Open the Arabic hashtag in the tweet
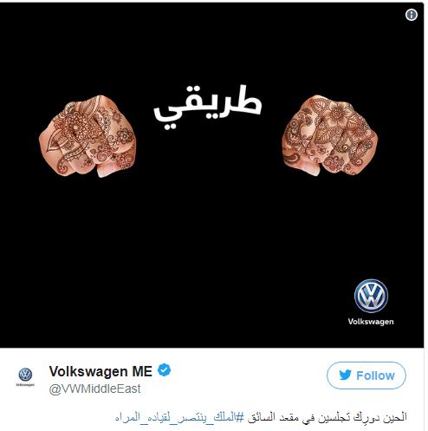Image resolution: width=428 pixels, height=431 pixels. [179, 417]
